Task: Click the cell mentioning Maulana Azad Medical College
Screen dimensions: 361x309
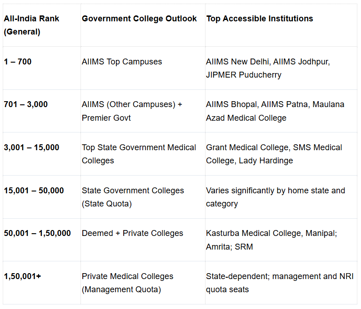Action: [x=275, y=111]
